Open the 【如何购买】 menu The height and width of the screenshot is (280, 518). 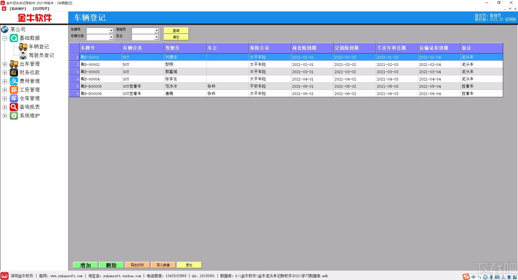click(41, 9)
